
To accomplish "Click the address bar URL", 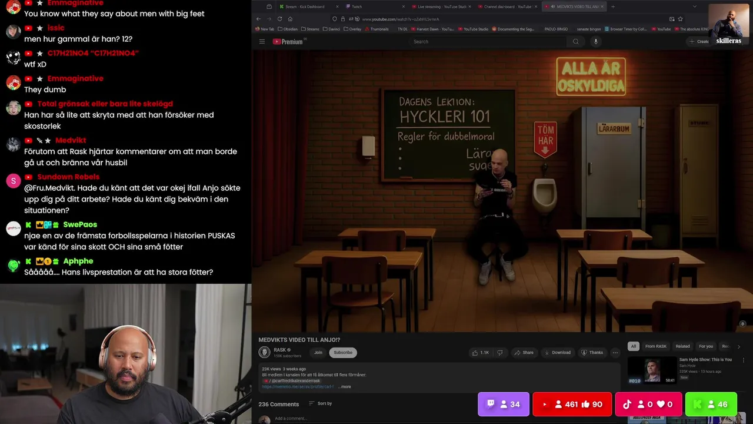I will click(400, 19).
